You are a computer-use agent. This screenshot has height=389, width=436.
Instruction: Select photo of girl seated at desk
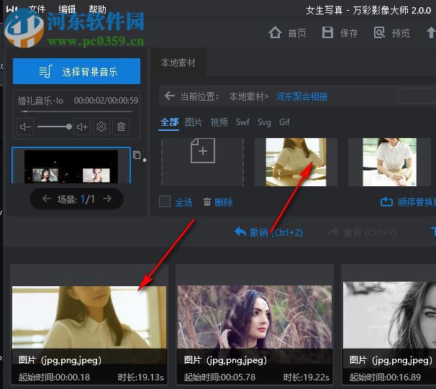(x=296, y=162)
